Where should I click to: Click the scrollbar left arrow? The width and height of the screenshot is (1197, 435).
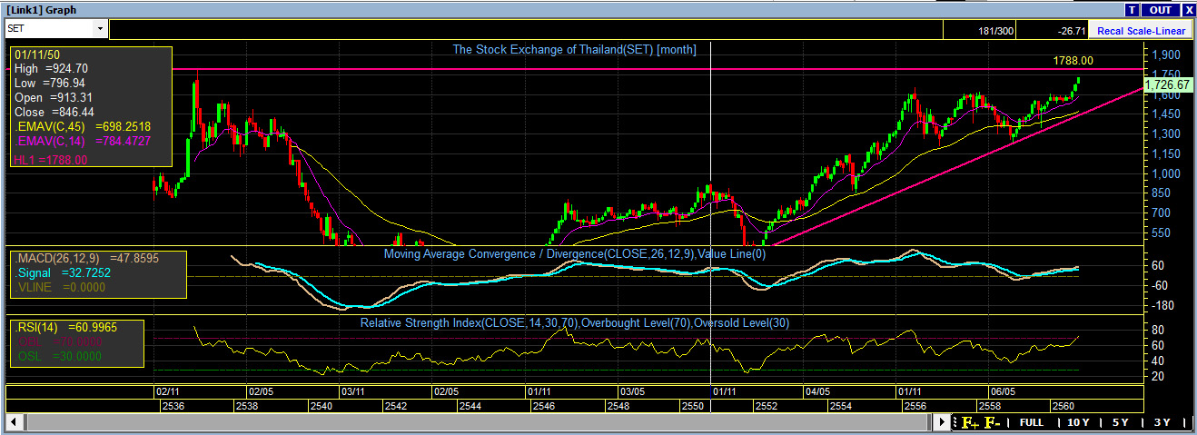pyautogui.click(x=13, y=422)
